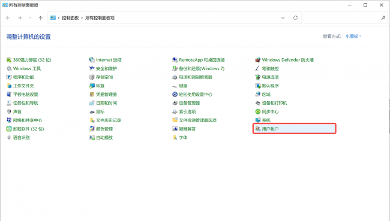
Task: Select the 平板电脑设置 icon
Action: (9, 95)
